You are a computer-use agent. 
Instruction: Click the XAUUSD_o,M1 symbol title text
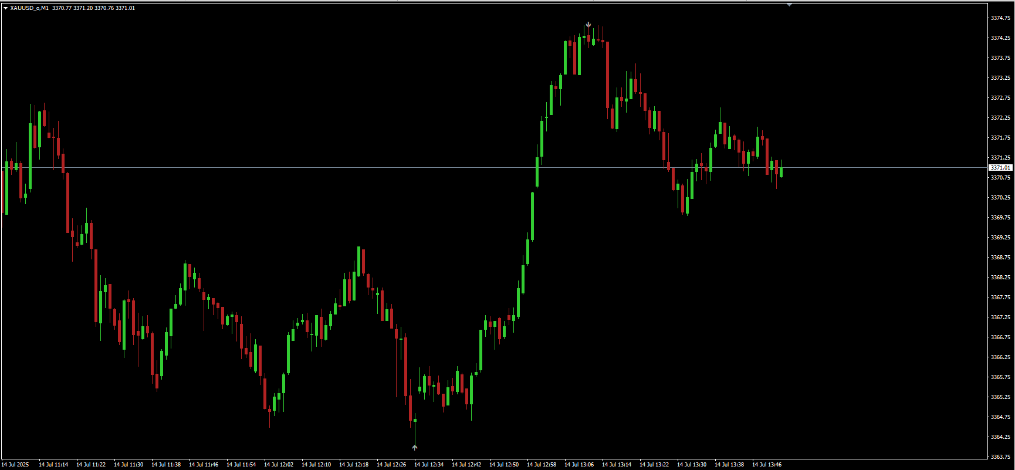pos(29,8)
